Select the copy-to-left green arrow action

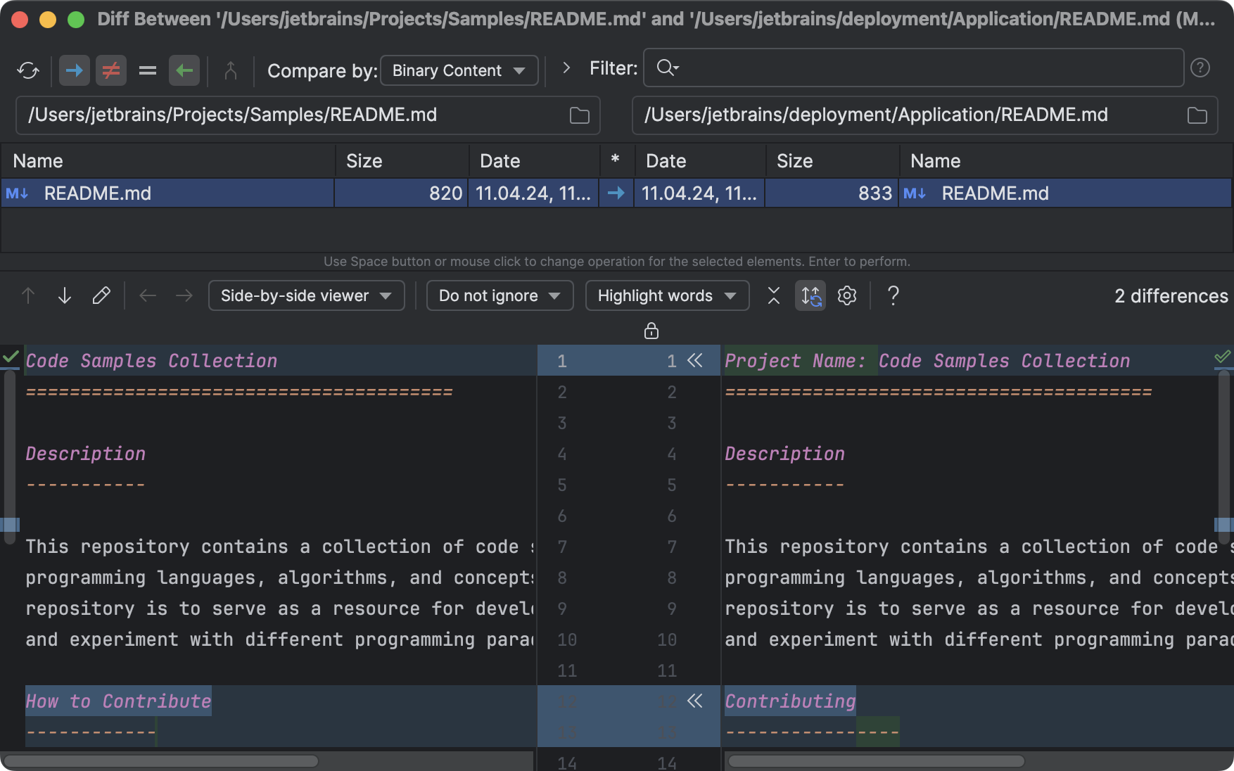tap(184, 70)
